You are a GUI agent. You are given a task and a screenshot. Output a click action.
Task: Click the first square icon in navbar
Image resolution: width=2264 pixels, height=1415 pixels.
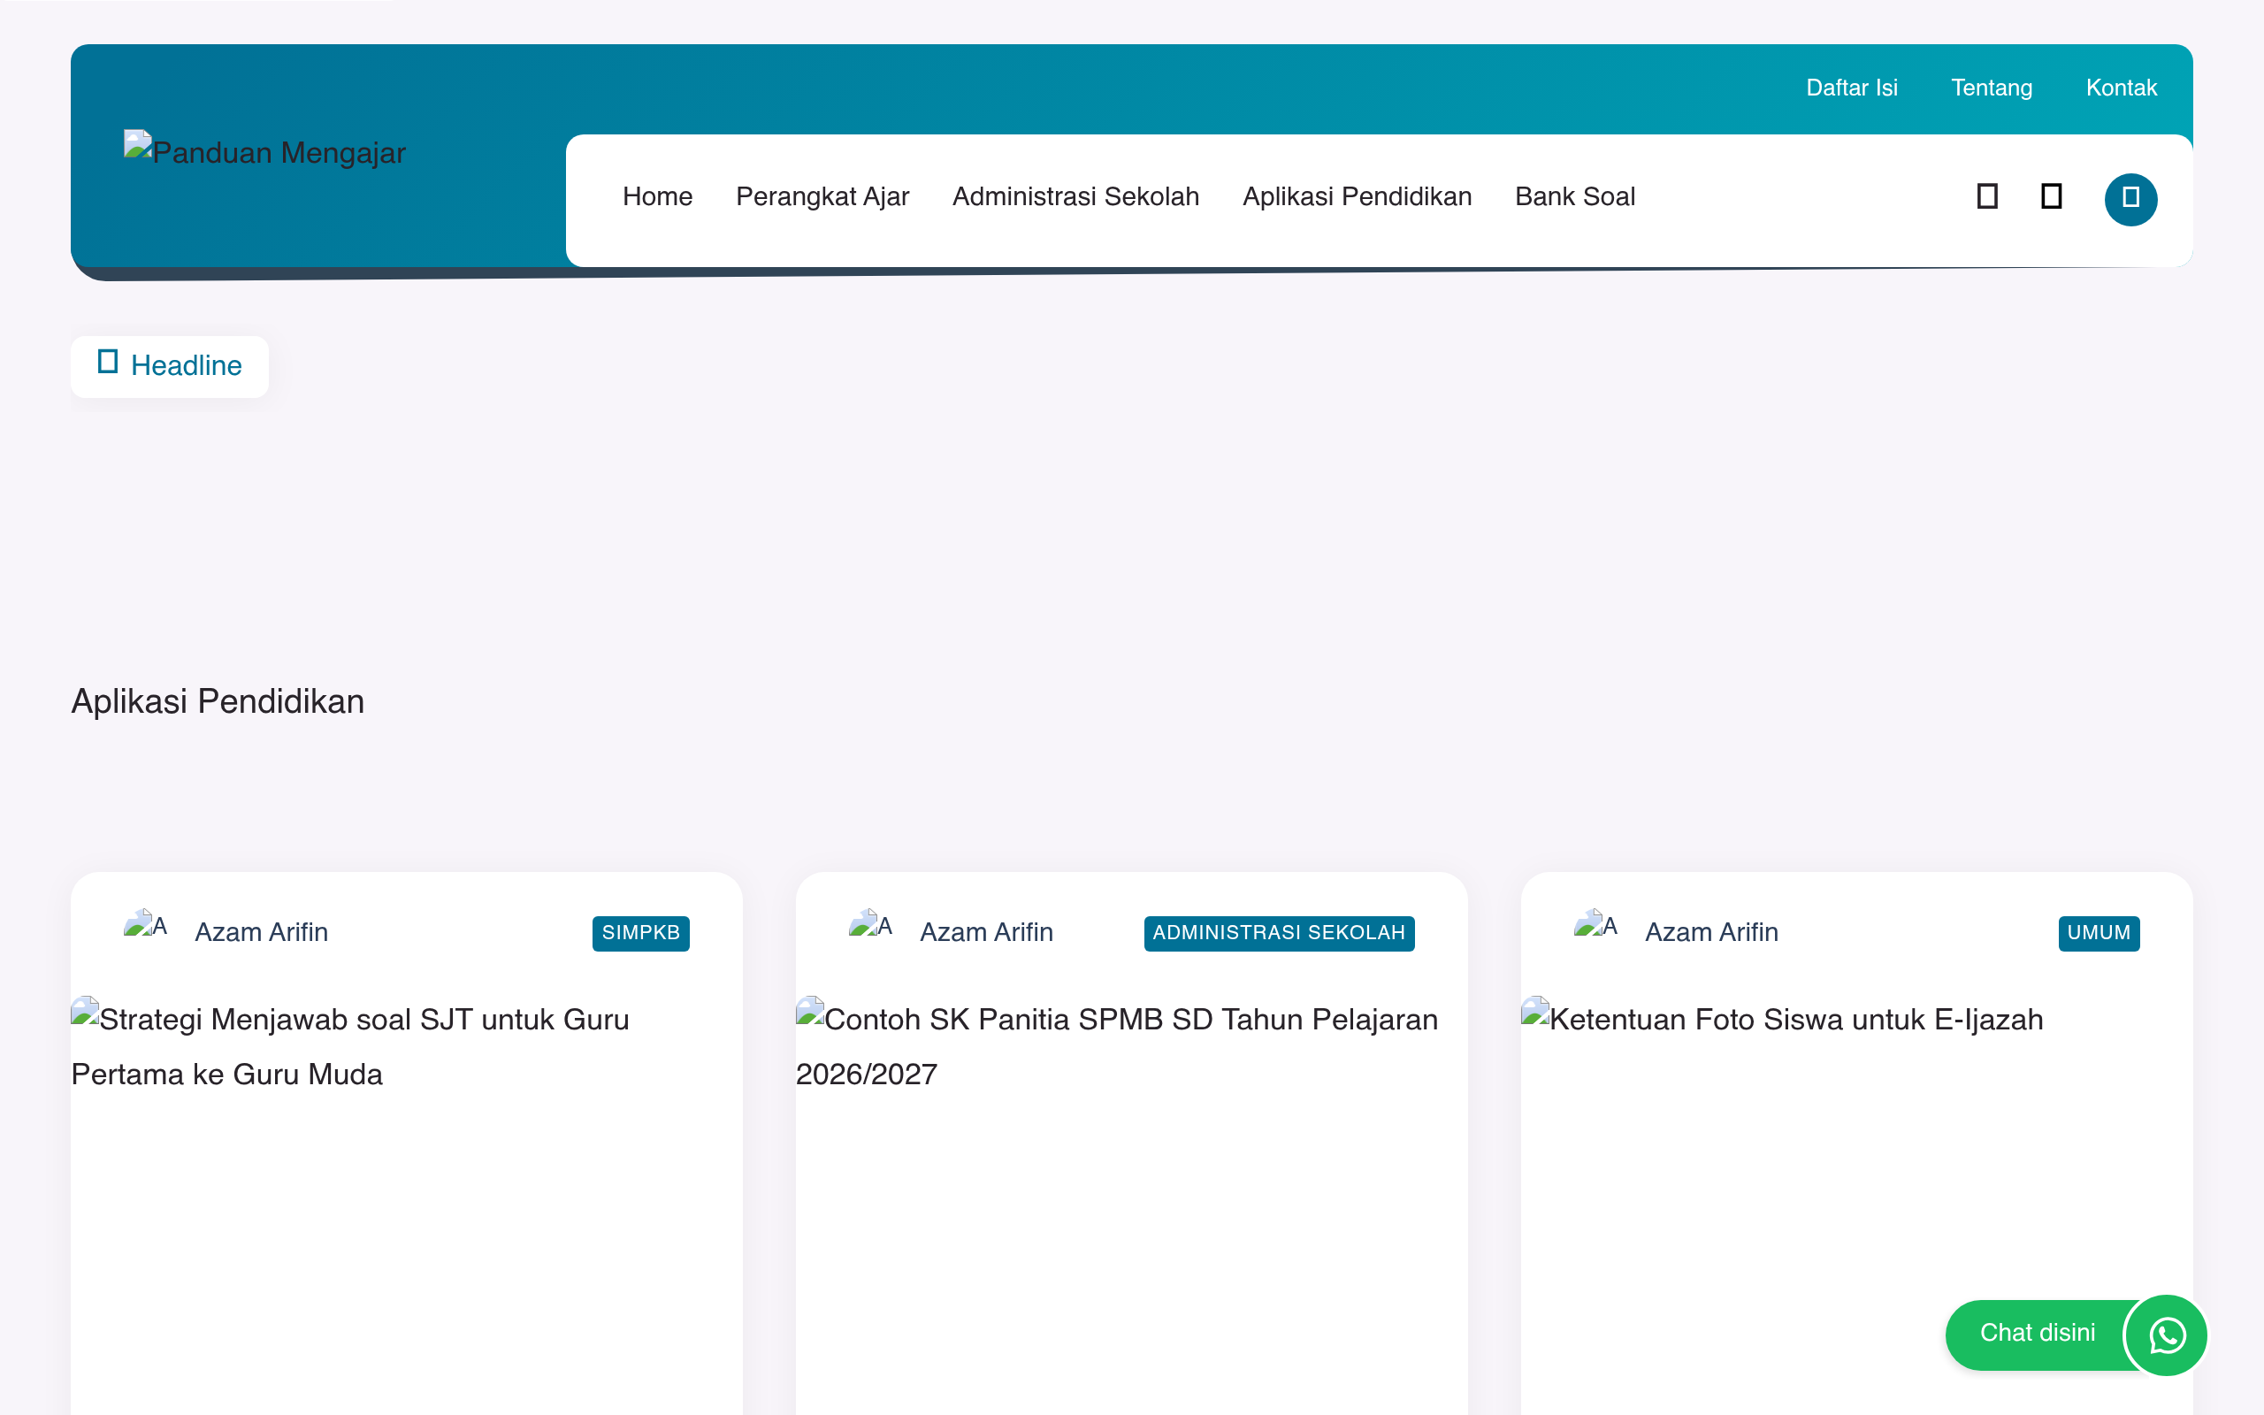pos(1987,196)
